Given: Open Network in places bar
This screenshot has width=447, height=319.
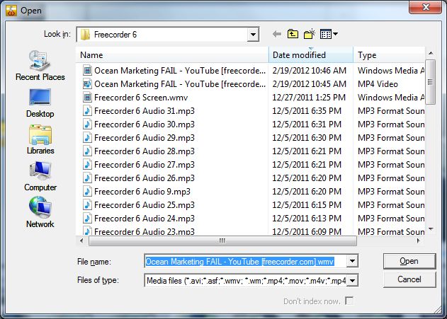Looking at the screenshot, I should [40, 212].
